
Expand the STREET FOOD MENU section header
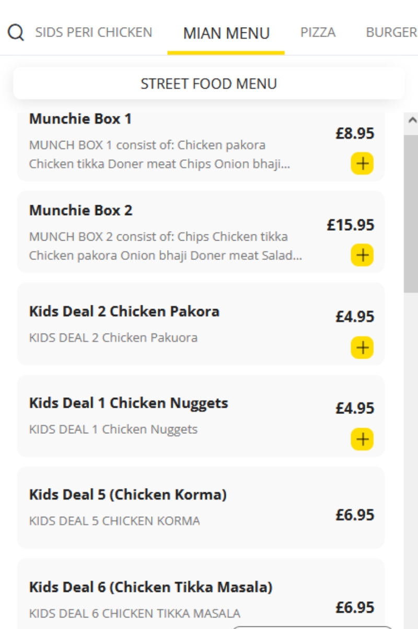click(209, 84)
